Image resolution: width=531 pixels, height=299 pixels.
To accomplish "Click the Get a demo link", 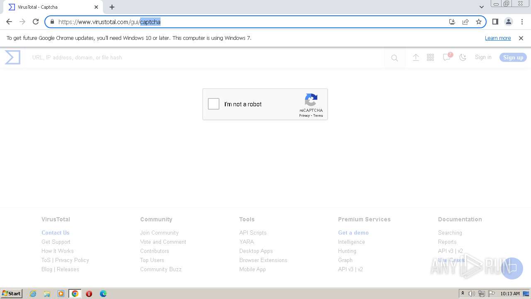I will coord(353,233).
